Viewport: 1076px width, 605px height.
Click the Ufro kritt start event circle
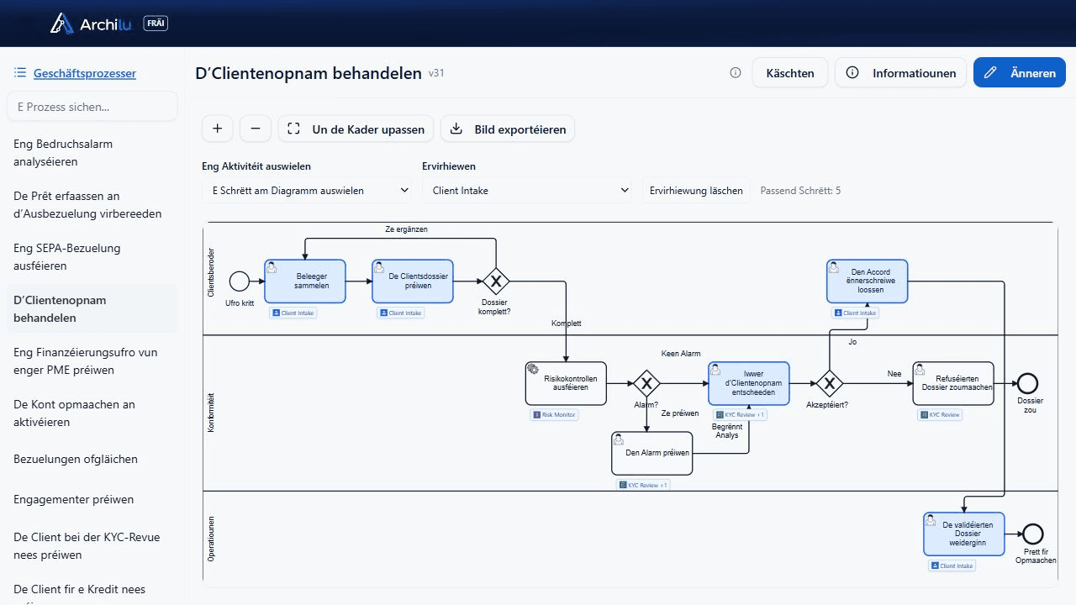240,281
